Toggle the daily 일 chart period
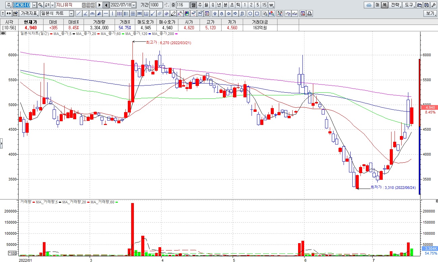The image size is (438, 262). tap(193, 5)
